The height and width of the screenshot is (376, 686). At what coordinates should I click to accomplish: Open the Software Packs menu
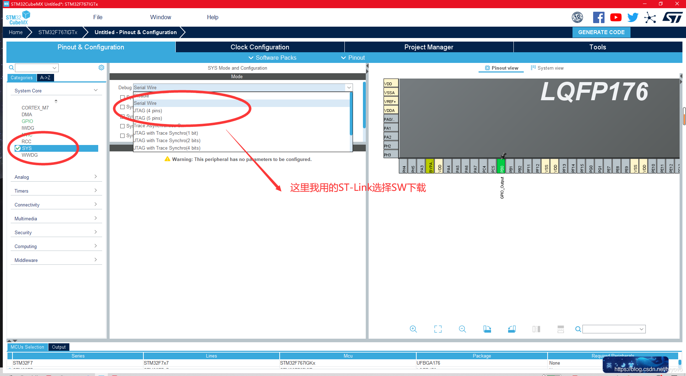tap(272, 58)
